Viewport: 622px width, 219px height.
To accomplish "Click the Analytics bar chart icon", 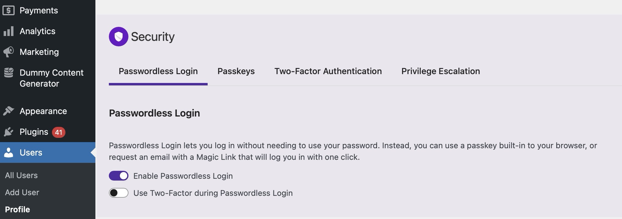I will click(9, 31).
